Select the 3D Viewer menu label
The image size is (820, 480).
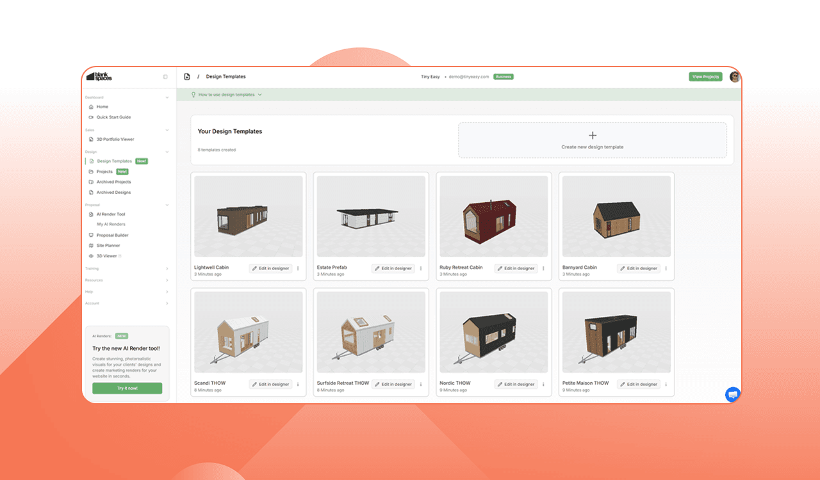click(107, 256)
